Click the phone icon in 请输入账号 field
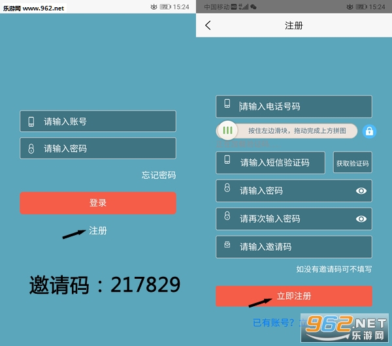 [31, 121]
